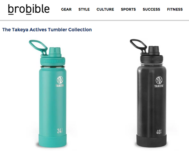The height and width of the screenshot is (155, 189).
Task: Click the Takeya logo on the teal bottle
Action: pyautogui.click(x=60, y=82)
